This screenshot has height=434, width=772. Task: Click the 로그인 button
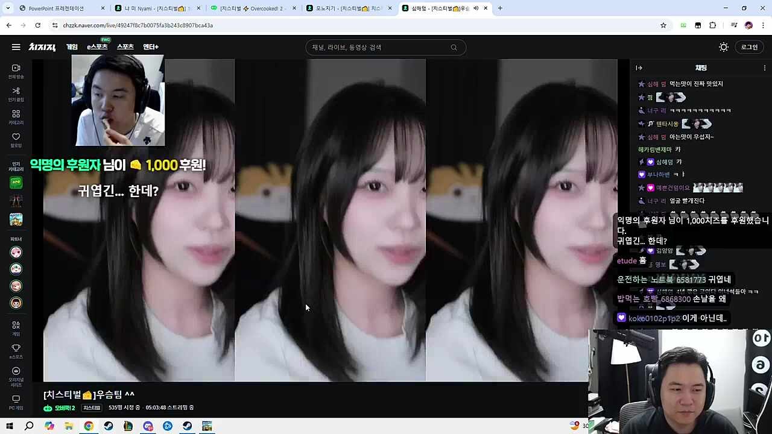[x=749, y=47]
